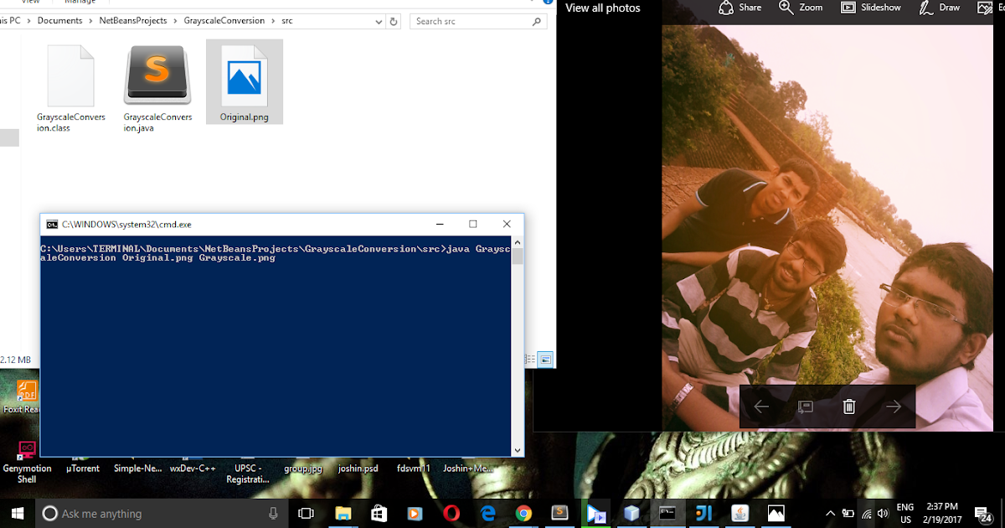Open Task View from the taskbar
Screen dimensions: 1005x528
[x=306, y=513]
